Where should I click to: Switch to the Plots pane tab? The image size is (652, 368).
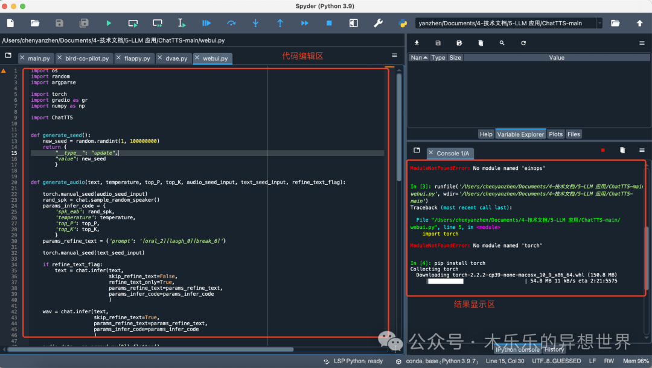(555, 134)
